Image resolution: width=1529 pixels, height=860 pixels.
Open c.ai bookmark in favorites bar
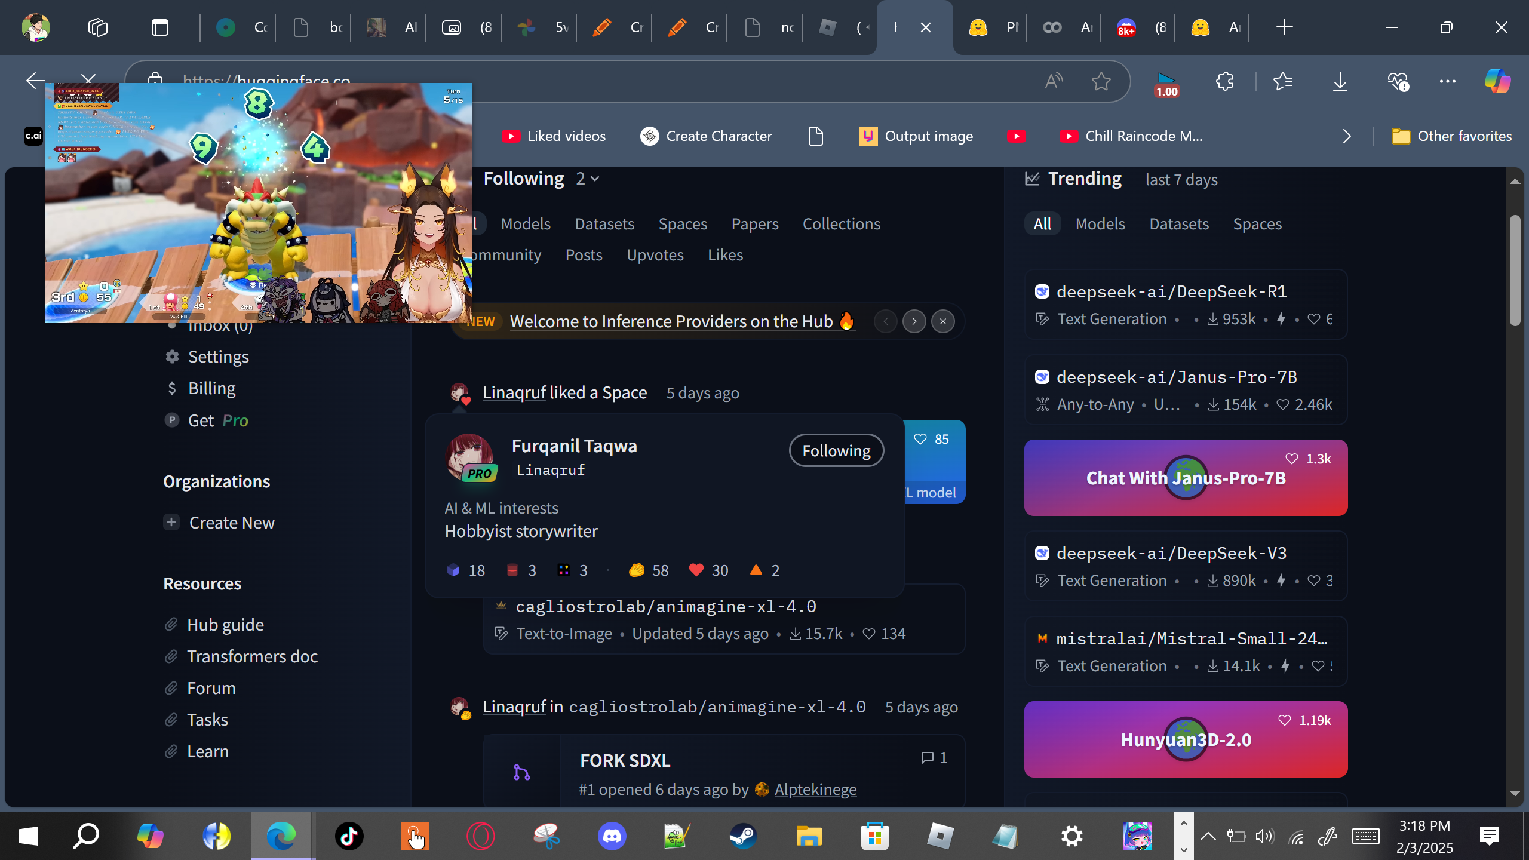33,136
